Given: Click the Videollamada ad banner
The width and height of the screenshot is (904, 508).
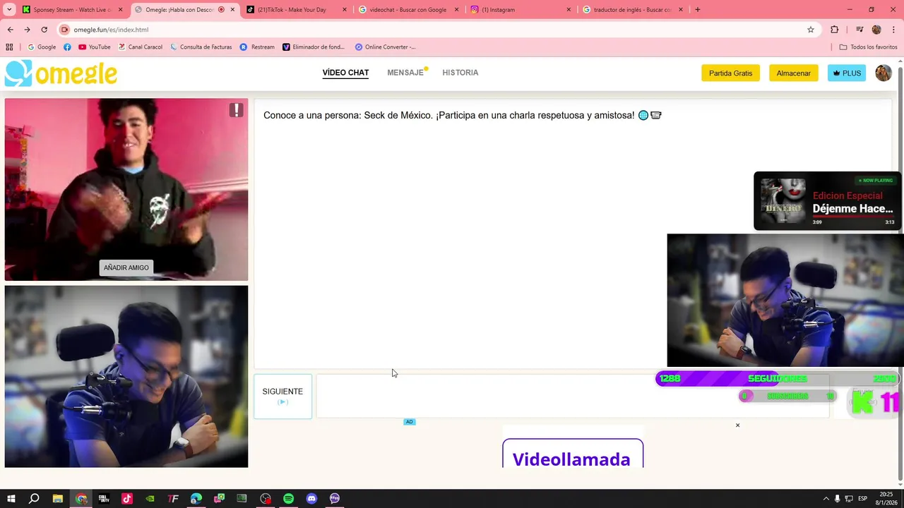Looking at the screenshot, I should pos(573,454).
